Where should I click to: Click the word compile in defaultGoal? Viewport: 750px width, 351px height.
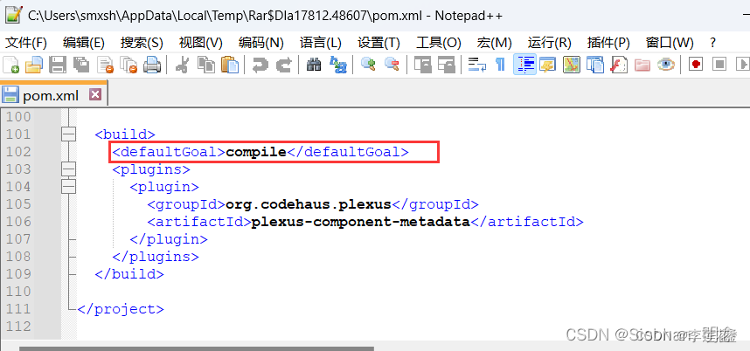[256, 152]
